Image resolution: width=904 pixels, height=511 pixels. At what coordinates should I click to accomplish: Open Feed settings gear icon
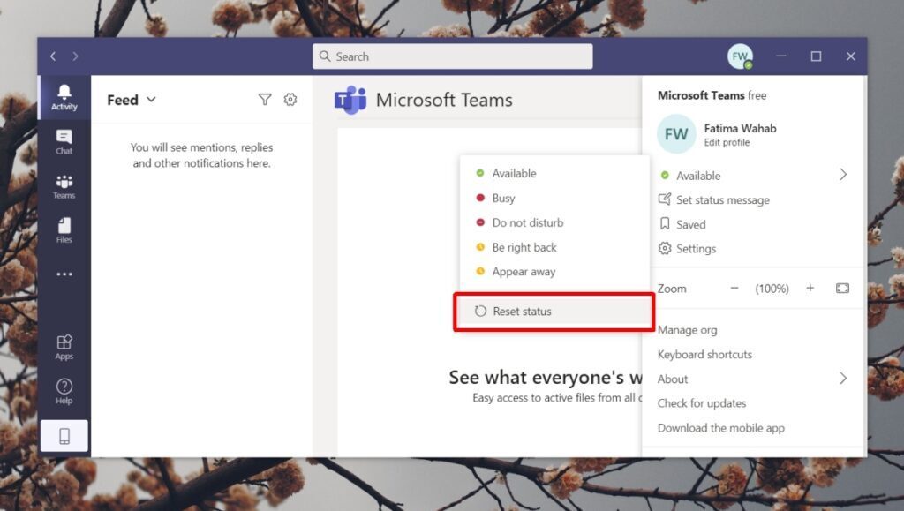(x=290, y=100)
